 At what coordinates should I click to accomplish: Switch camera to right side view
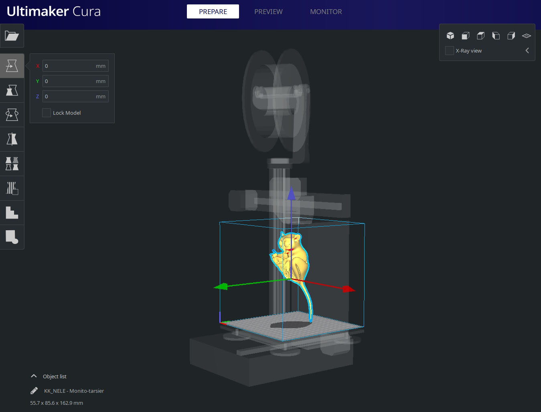pos(511,36)
